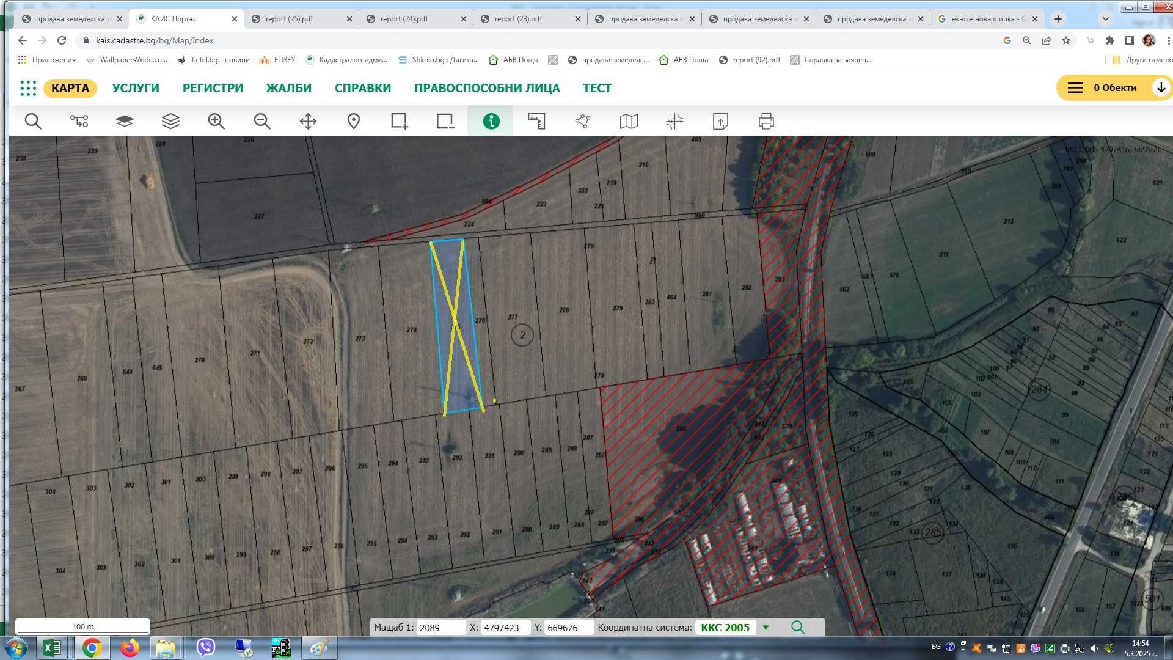Expand the KKC 2005 coordinate system dropdown

766,628
